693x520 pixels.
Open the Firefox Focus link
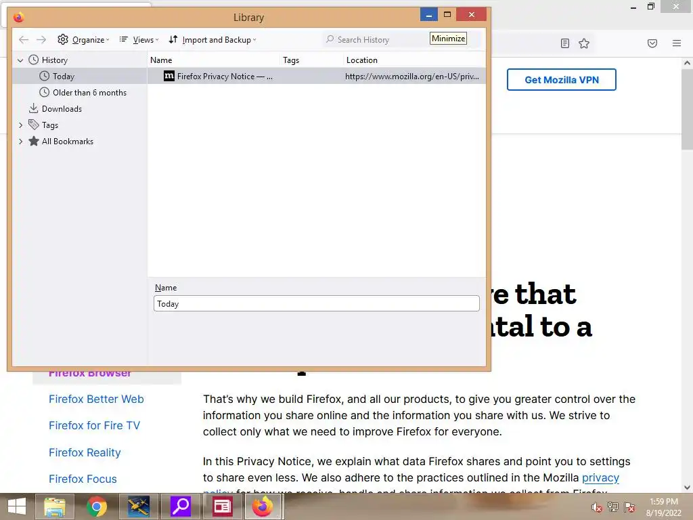[x=83, y=479]
